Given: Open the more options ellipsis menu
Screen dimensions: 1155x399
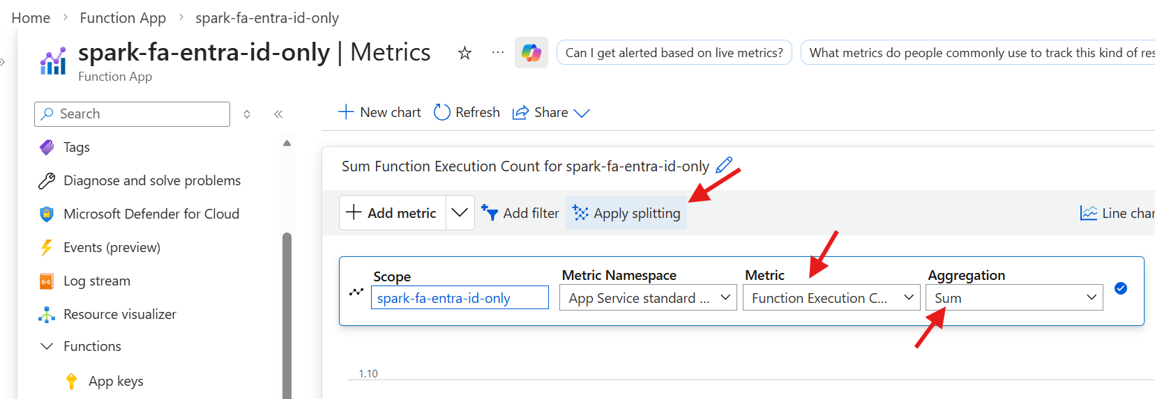Looking at the screenshot, I should point(498,52).
